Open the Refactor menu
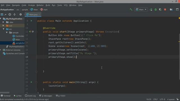180x101 pixels. pyautogui.click(x=40, y=5)
